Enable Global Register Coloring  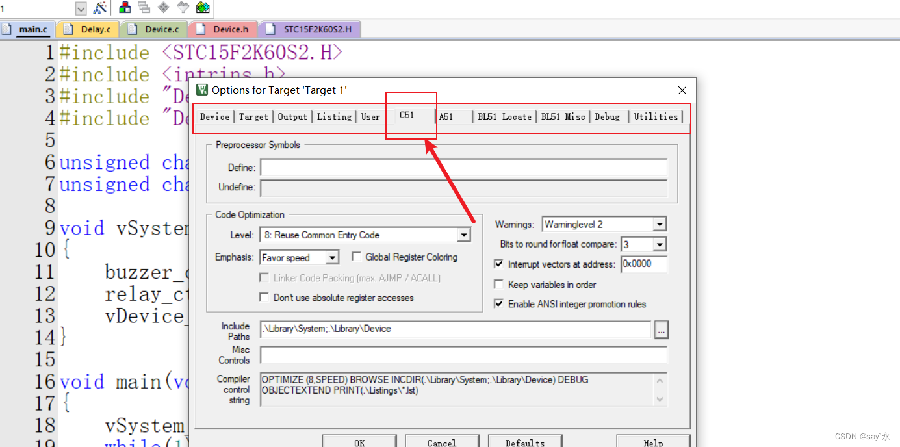pos(356,257)
